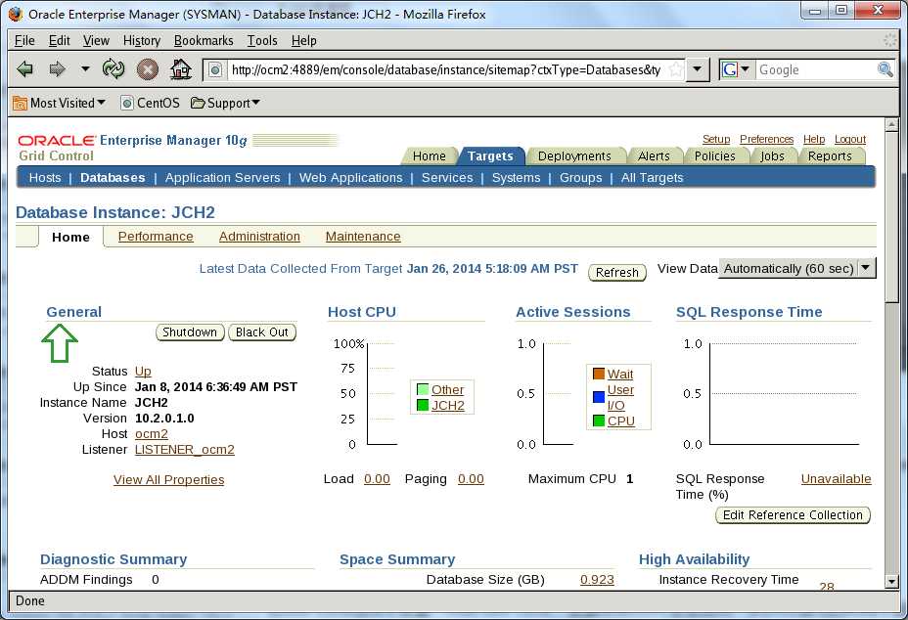Viewport: 908px width, 620px height.
Task: Select the Policies tab
Action: [x=714, y=156]
